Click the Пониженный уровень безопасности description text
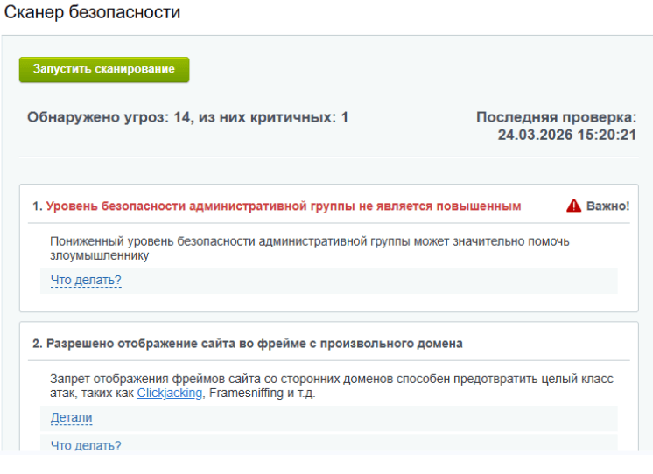 coord(309,248)
